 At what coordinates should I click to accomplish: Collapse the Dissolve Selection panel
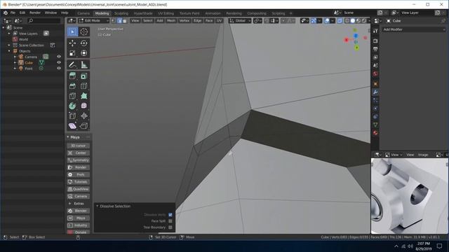[x=98, y=206]
